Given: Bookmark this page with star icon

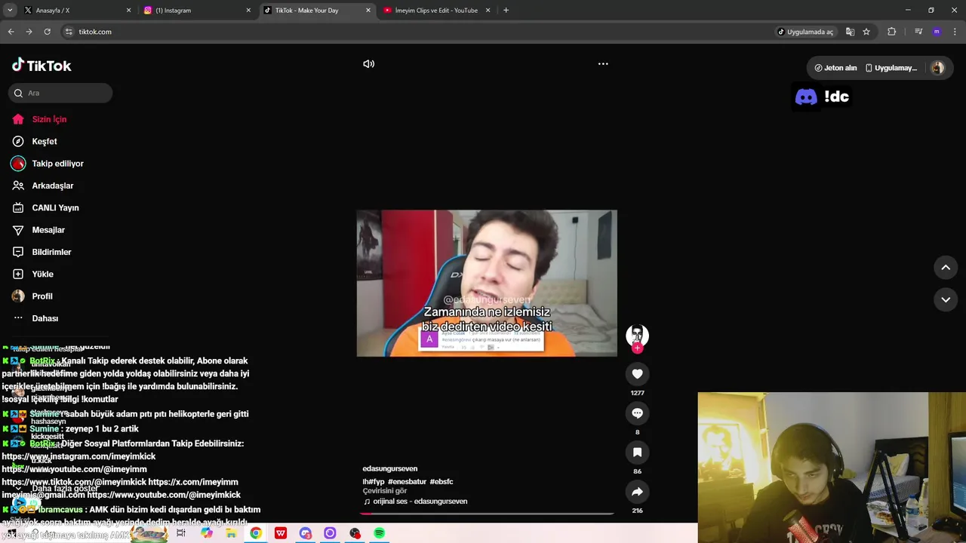Looking at the screenshot, I should click(866, 32).
